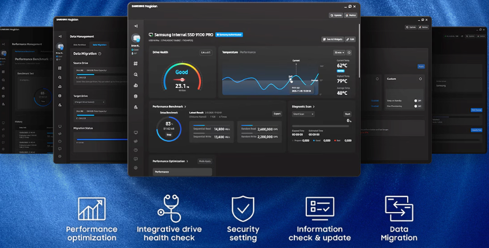Start the Diagnostic Scan
Image resolution: width=489 pixels, height=248 pixels.
[x=348, y=114]
